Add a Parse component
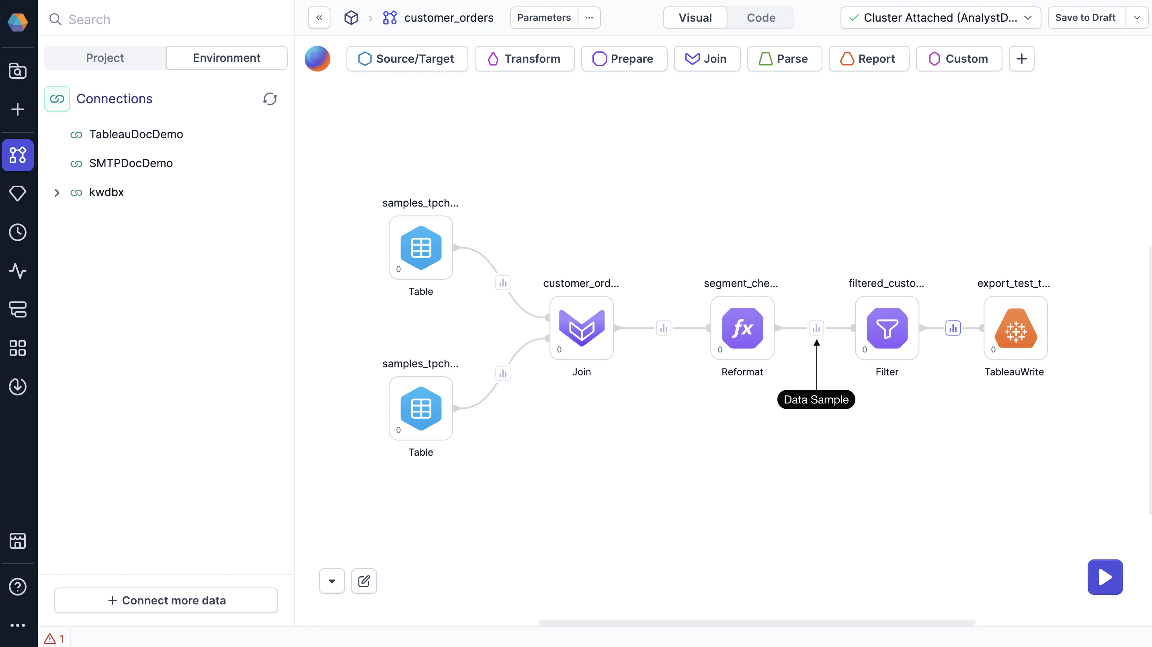 [x=784, y=59]
